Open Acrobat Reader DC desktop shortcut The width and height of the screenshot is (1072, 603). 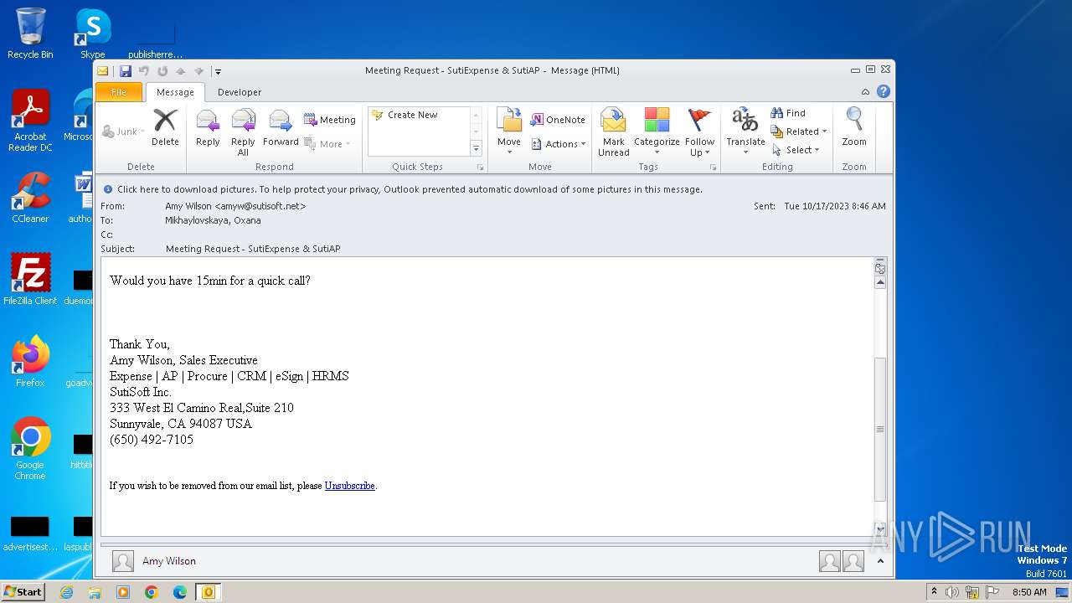[x=30, y=121]
